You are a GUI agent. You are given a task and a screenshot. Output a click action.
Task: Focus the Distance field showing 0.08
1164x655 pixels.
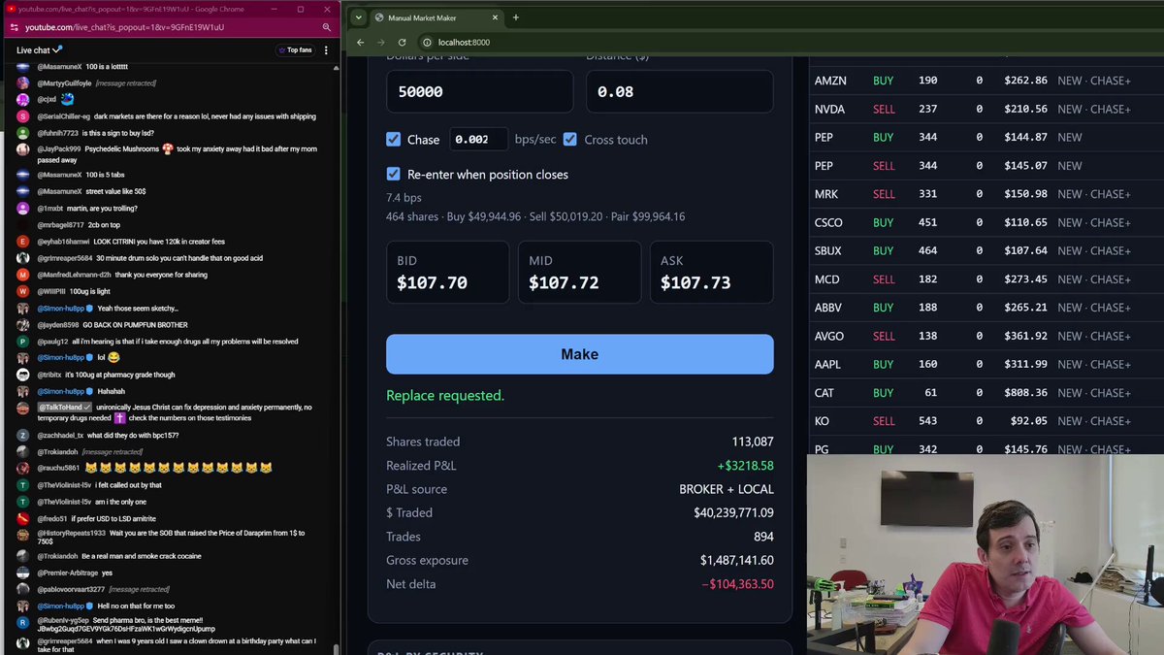[x=680, y=91]
